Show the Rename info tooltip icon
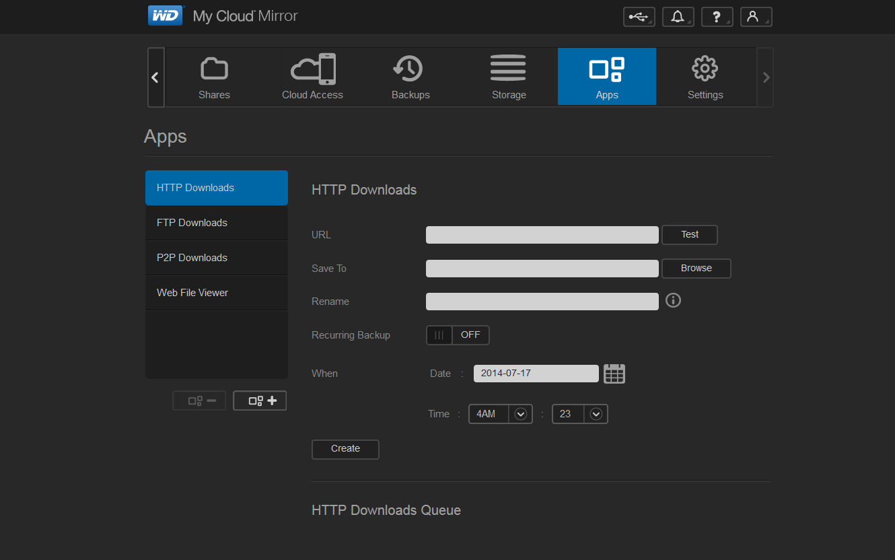Image resolution: width=895 pixels, height=560 pixels. click(x=673, y=300)
